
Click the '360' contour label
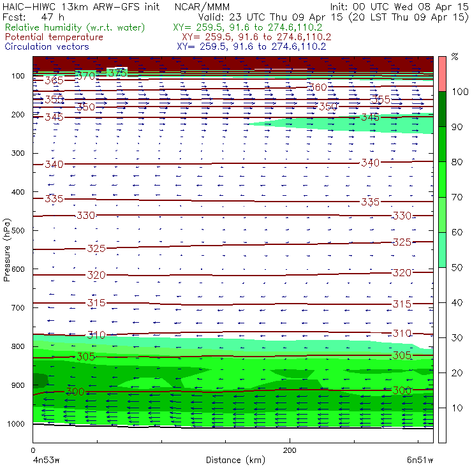pyautogui.click(x=318, y=87)
